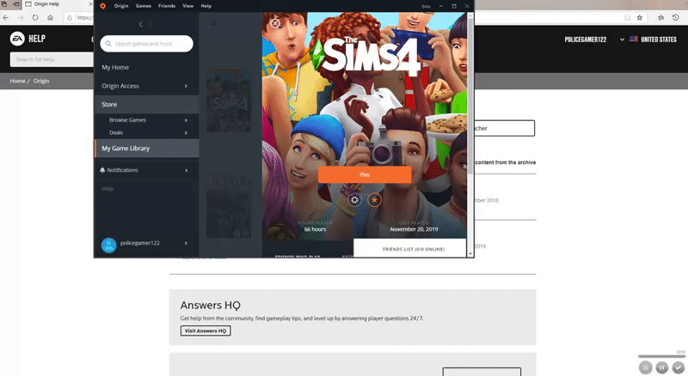
Task: Expand the policegamer122 account chevron
Action: (186, 243)
